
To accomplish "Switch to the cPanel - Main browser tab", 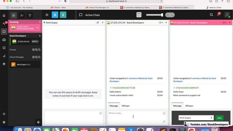I will click(58, 7).
